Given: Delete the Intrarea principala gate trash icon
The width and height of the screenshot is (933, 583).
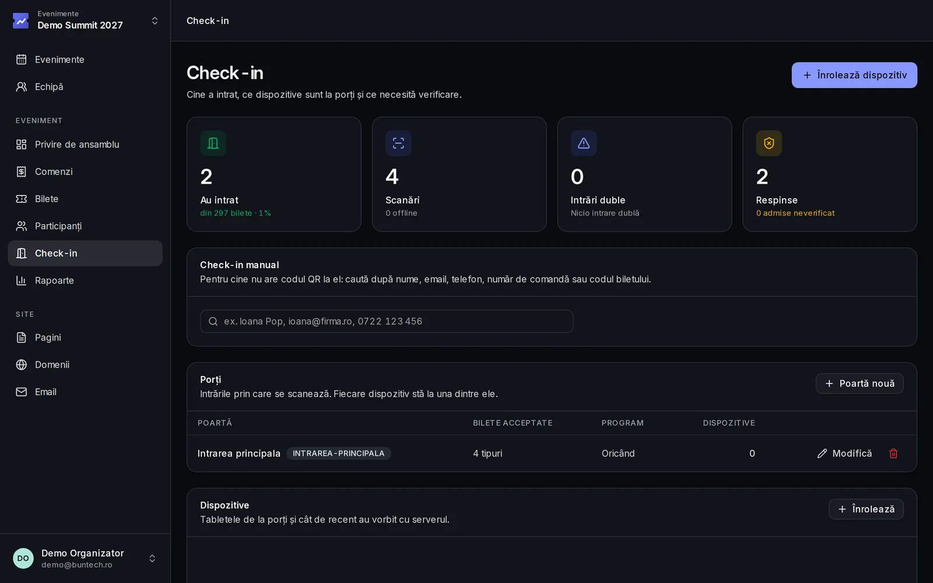Looking at the screenshot, I should 893,454.
